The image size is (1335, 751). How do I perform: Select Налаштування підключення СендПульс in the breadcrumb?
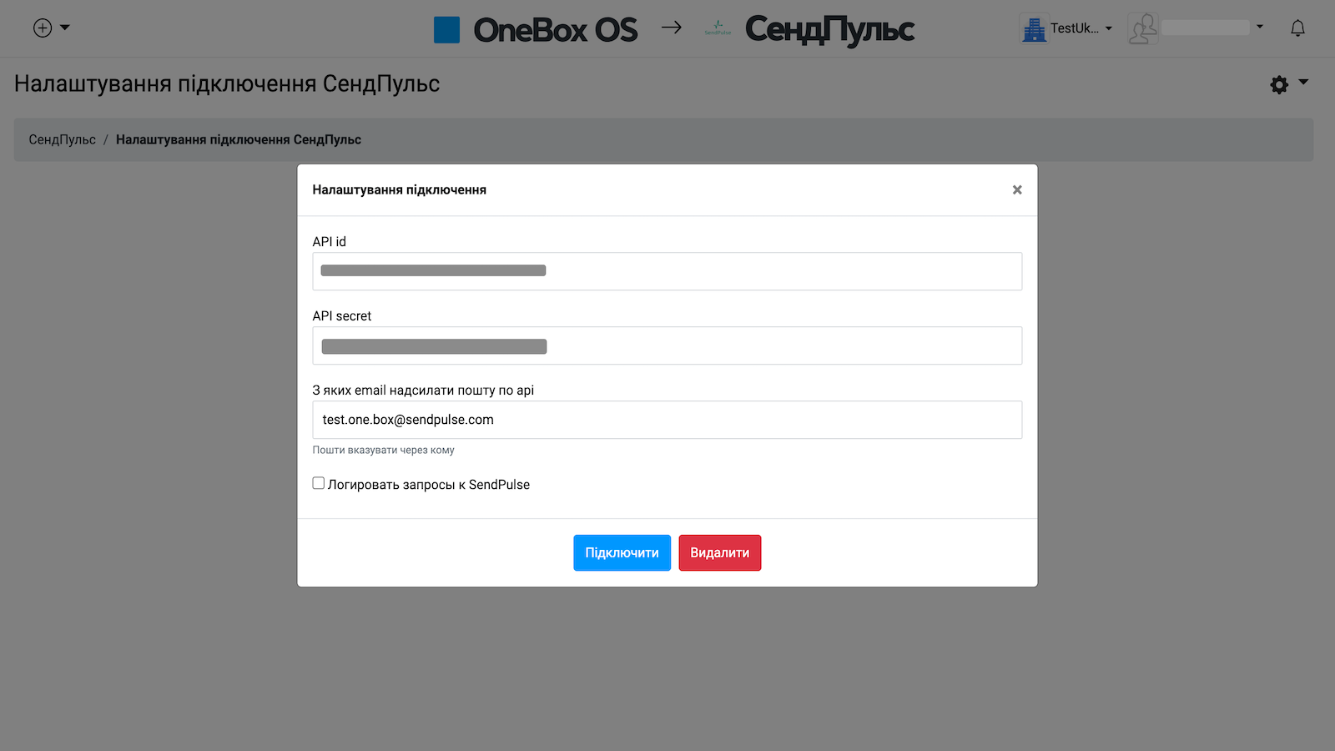(239, 139)
